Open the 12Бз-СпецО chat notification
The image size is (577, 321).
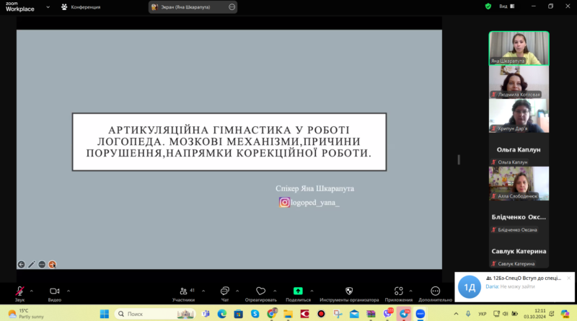pyautogui.click(x=514, y=286)
